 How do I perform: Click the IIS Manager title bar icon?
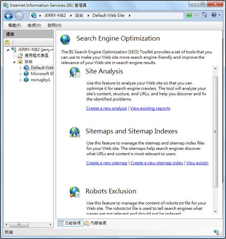(x=6, y=5)
